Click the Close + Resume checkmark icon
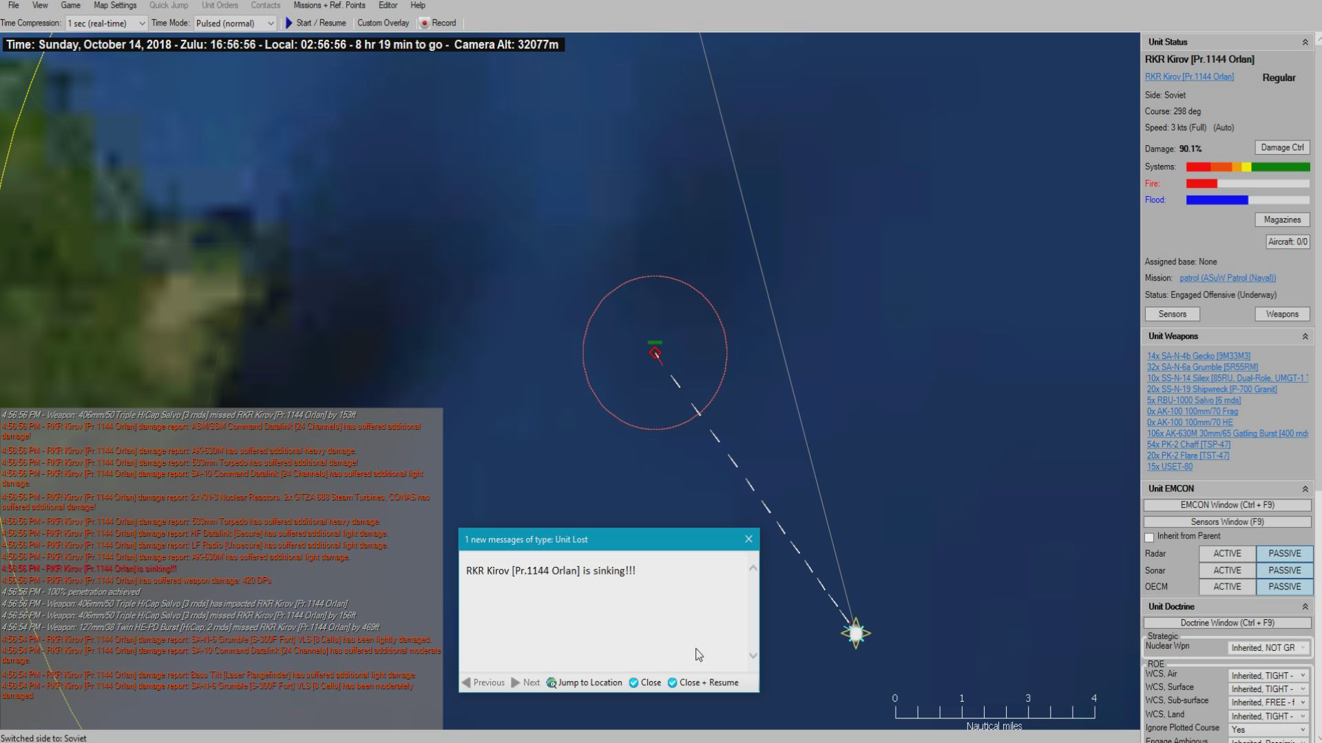1322x743 pixels. coord(672,682)
